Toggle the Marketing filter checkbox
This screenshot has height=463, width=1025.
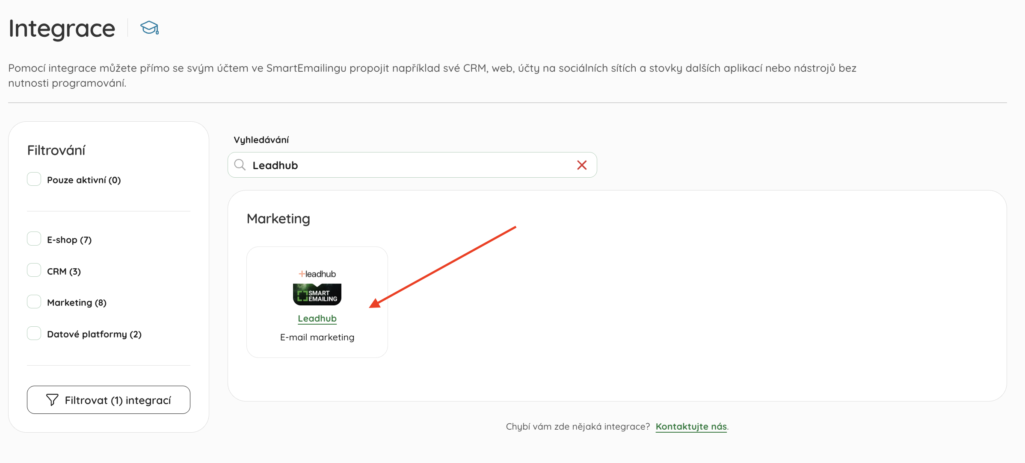coord(34,302)
